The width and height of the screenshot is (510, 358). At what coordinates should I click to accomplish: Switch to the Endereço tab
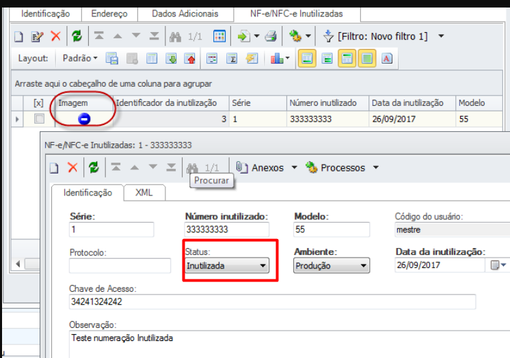tap(109, 14)
